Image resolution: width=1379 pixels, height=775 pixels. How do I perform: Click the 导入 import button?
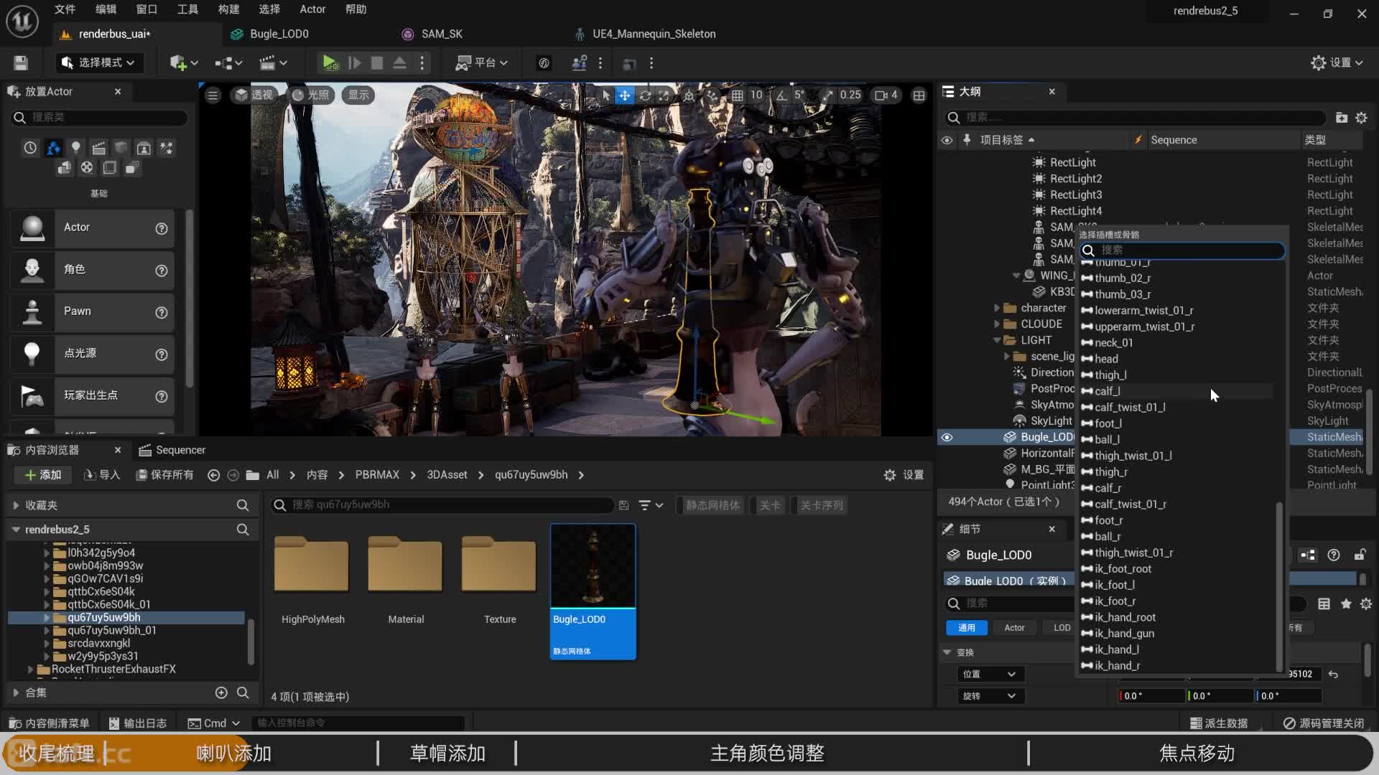pos(102,475)
